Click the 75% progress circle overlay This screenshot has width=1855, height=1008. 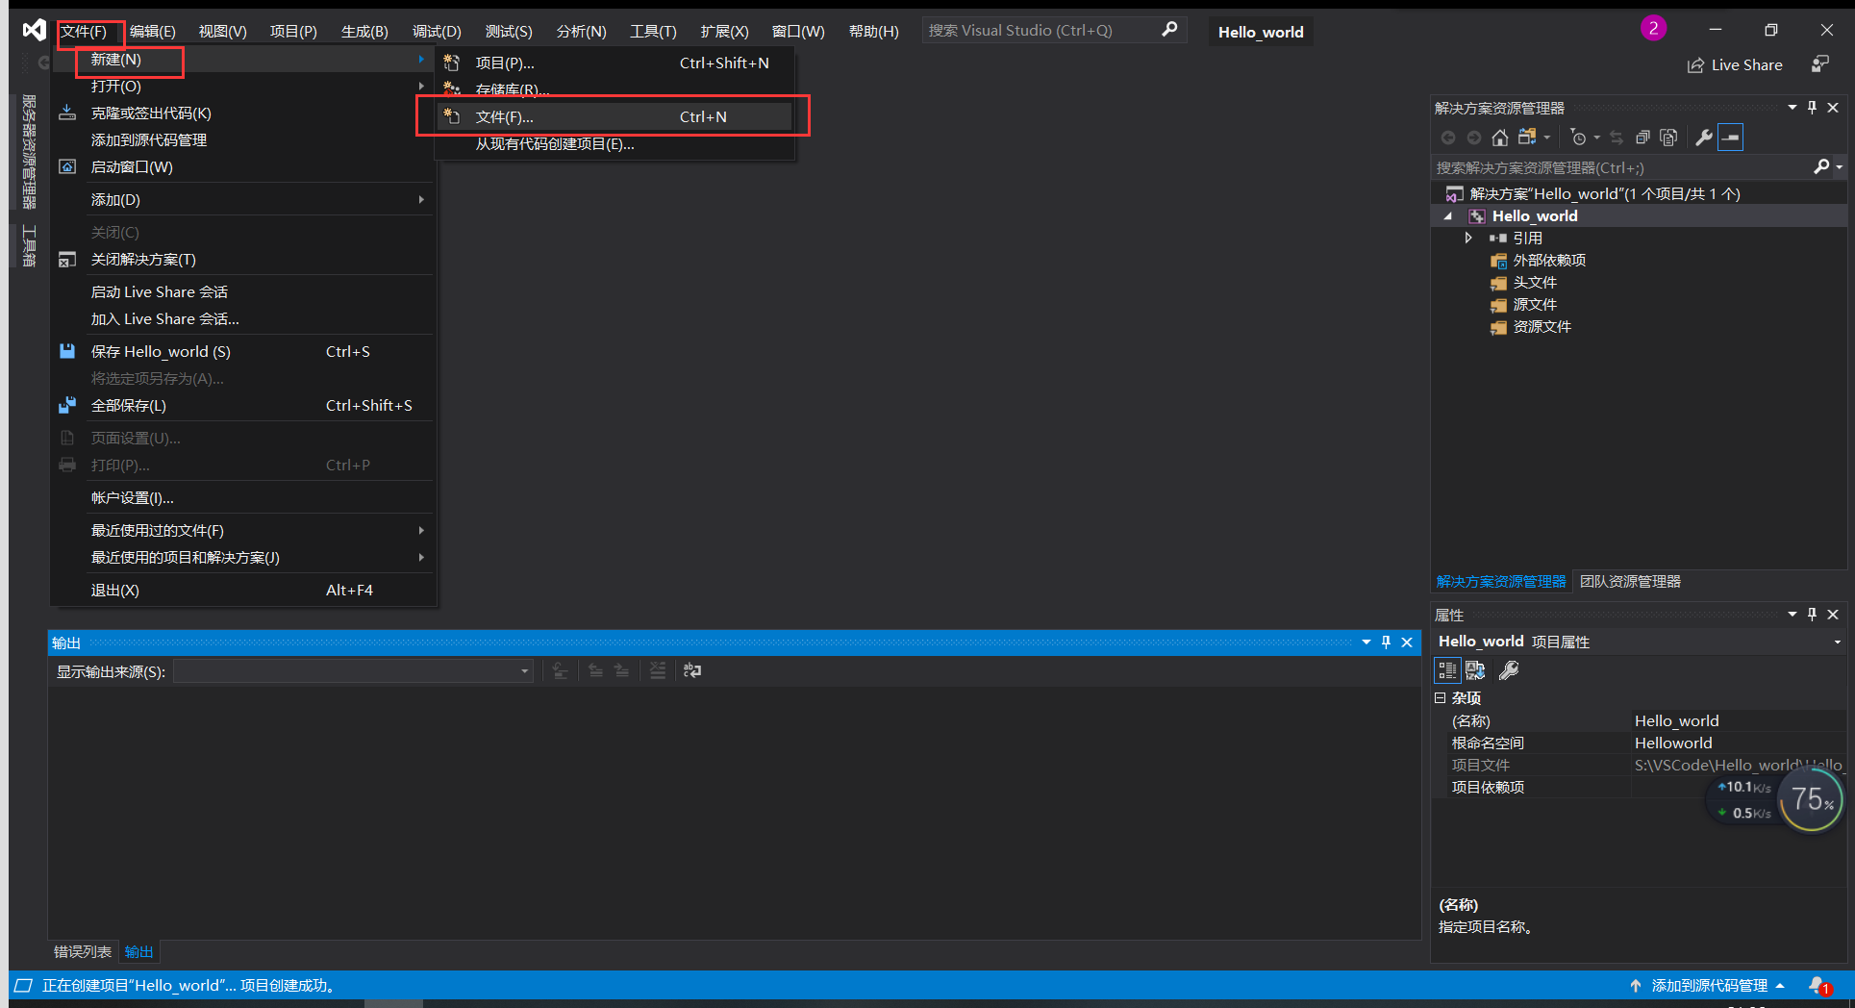coord(1811,799)
